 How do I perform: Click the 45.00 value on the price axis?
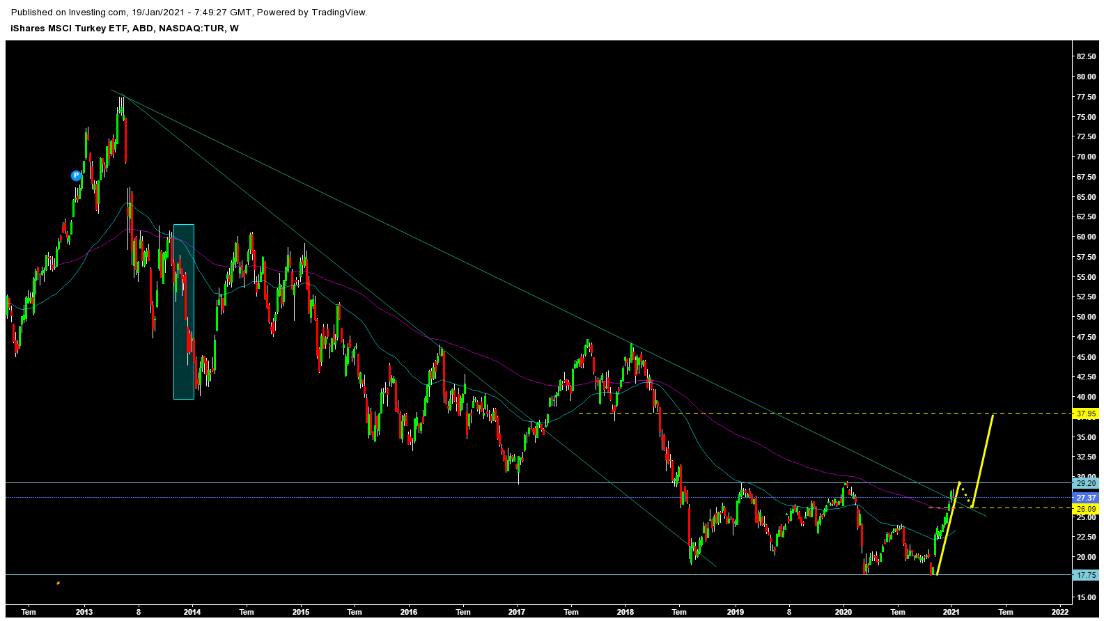click(1086, 357)
